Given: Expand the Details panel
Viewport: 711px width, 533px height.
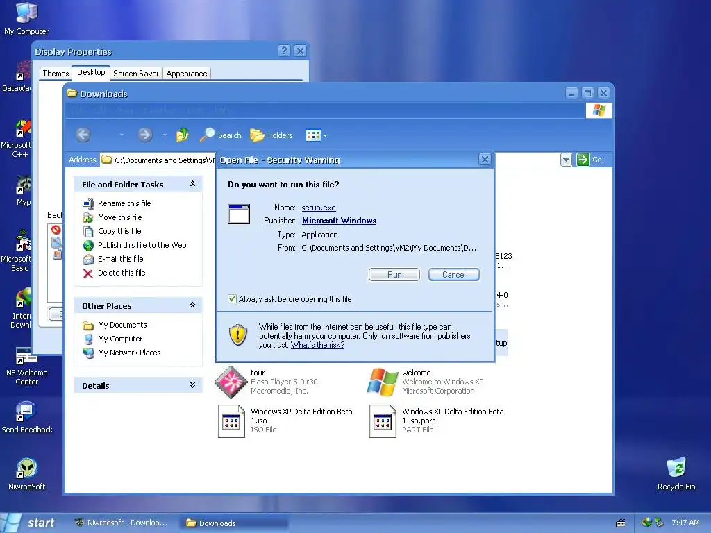Looking at the screenshot, I should tap(193, 385).
